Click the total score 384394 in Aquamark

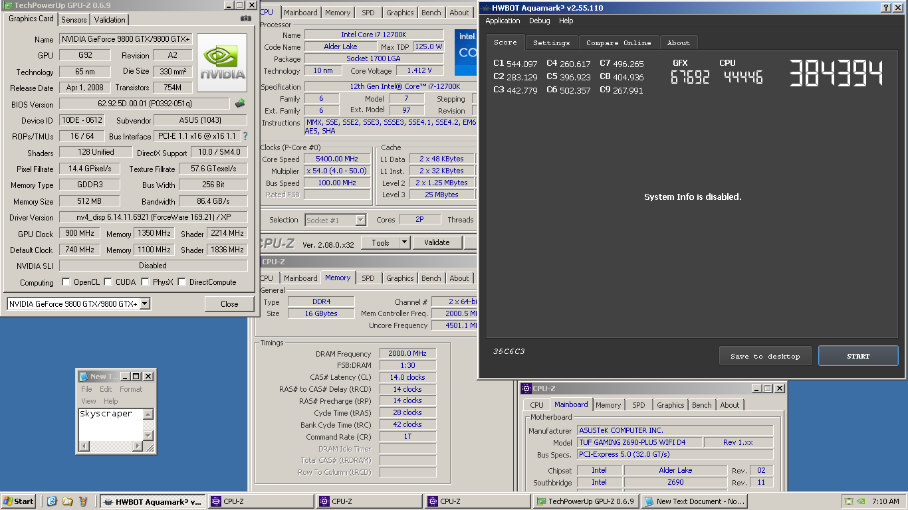click(836, 72)
